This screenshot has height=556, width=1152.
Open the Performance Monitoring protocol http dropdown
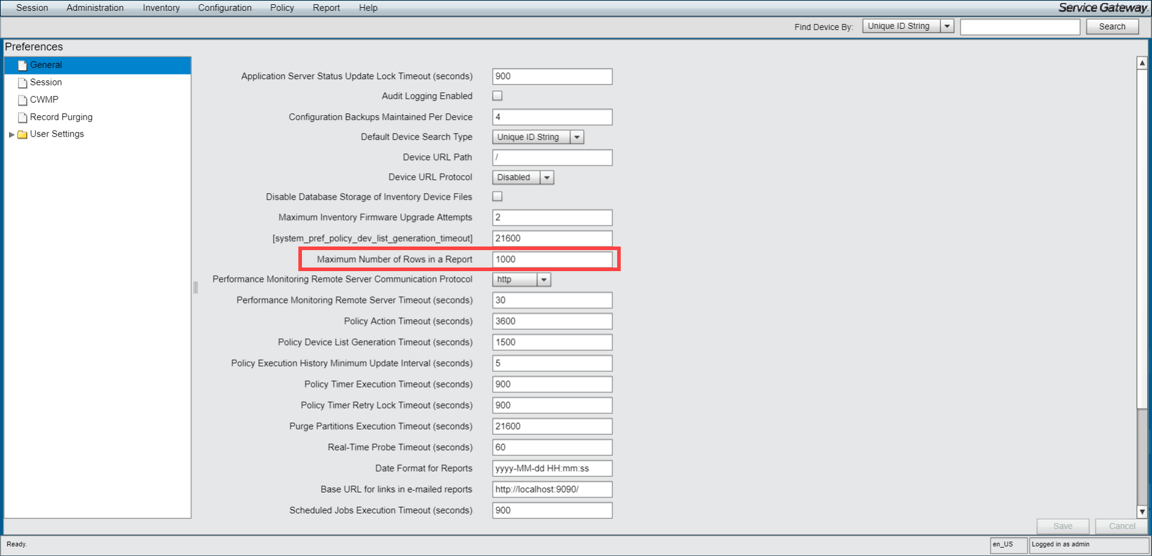coord(543,279)
